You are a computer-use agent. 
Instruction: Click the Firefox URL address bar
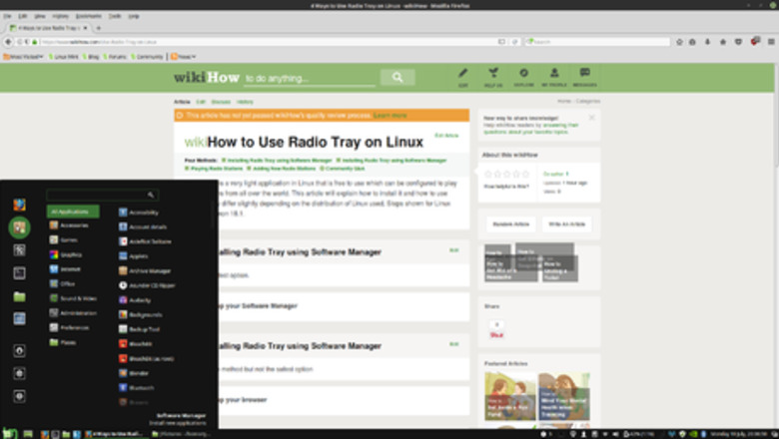269,42
